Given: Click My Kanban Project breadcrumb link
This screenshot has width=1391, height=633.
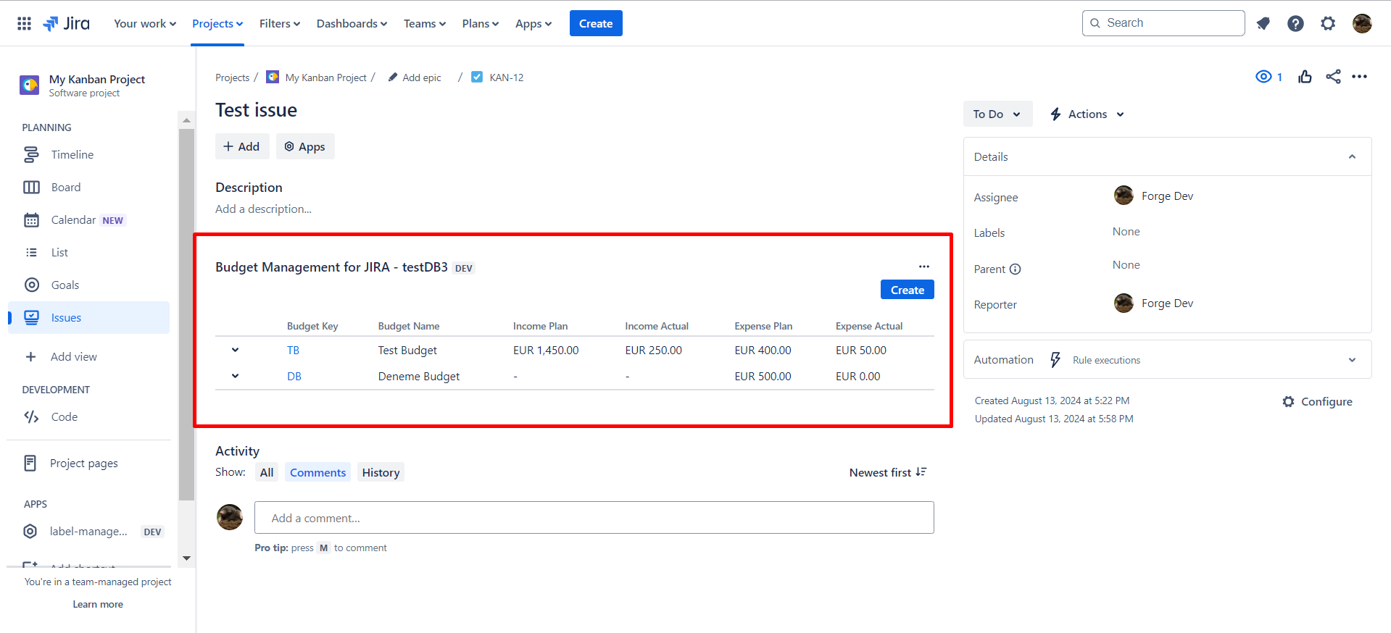Looking at the screenshot, I should 325,77.
